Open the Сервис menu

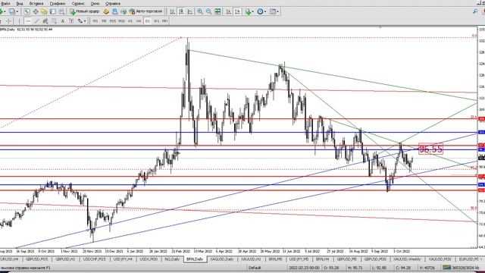(78, 3)
